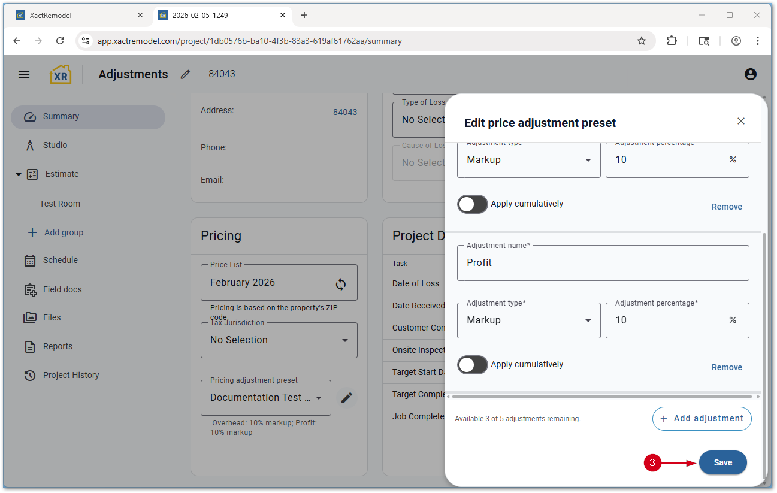Screen dimensions: 777x493
Task: Go to Studio in the sidebar
Action: coord(55,145)
